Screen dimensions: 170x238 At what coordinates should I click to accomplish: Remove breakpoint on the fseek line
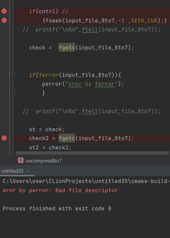tap(4, 20)
